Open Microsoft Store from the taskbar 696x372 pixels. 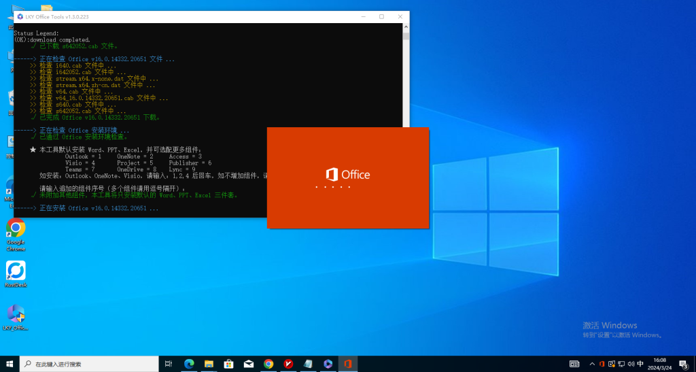[x=228, y=364]
